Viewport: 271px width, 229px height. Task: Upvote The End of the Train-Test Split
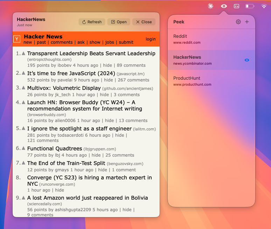(x=23, y=163)
